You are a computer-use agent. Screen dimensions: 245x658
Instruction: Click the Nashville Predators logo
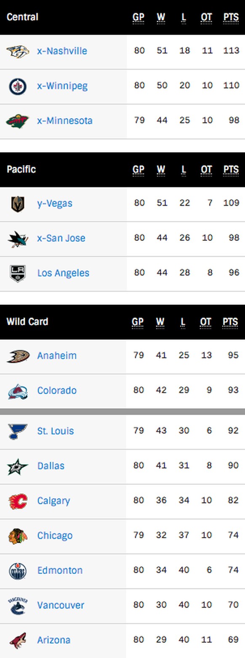tap(18, 51)
